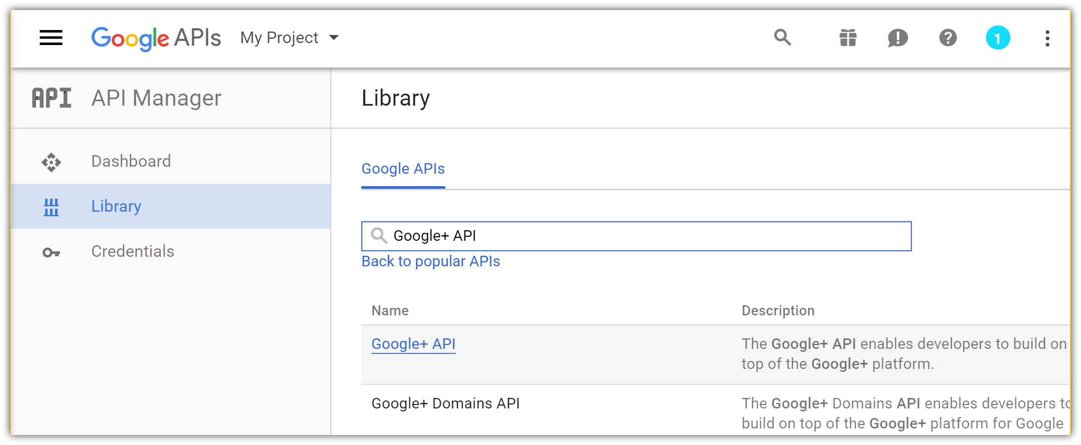
Task: Click Back to popular APIs link
Action: (x=430, y=261)
